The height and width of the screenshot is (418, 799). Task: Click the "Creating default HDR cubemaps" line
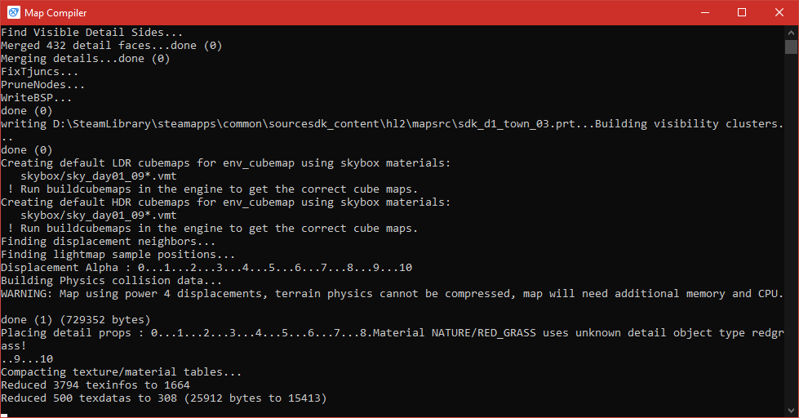click(x=226, y=202)
